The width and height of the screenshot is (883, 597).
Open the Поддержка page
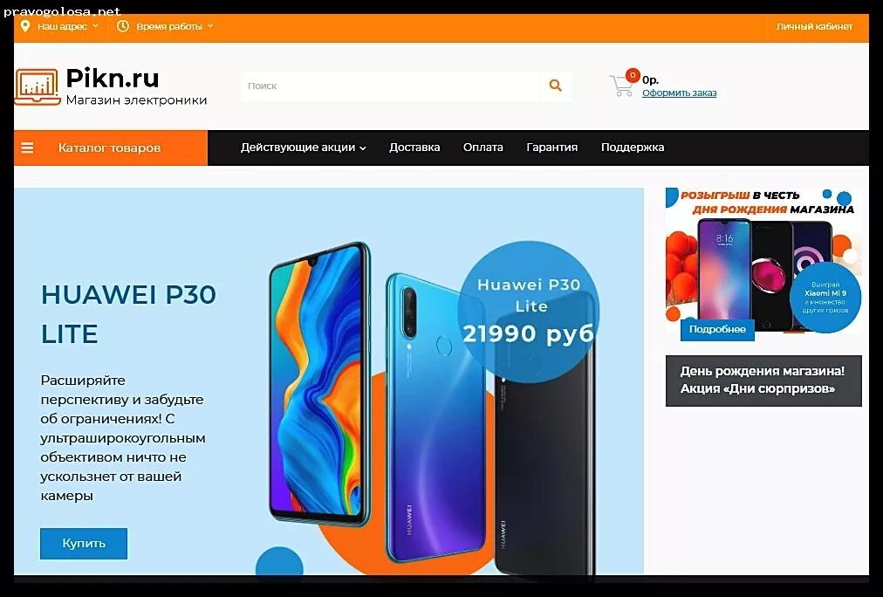click(x=633, y=148)
